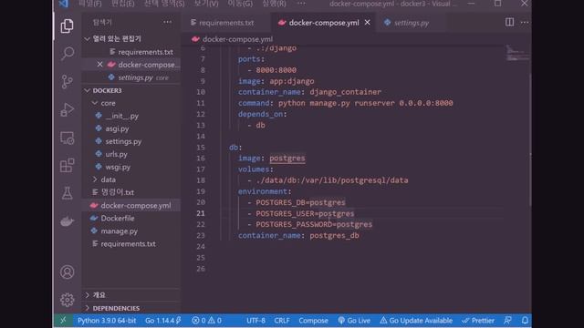
Task: Click the remote window indicator in status bar
Action: [63, 320]
